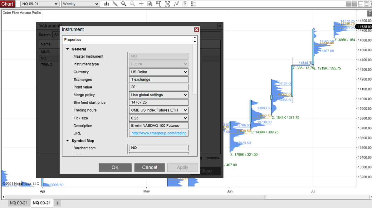Activate the zoom in magnifier tool
This screenshot has width=372, height=208.
[x=124, y=4]
